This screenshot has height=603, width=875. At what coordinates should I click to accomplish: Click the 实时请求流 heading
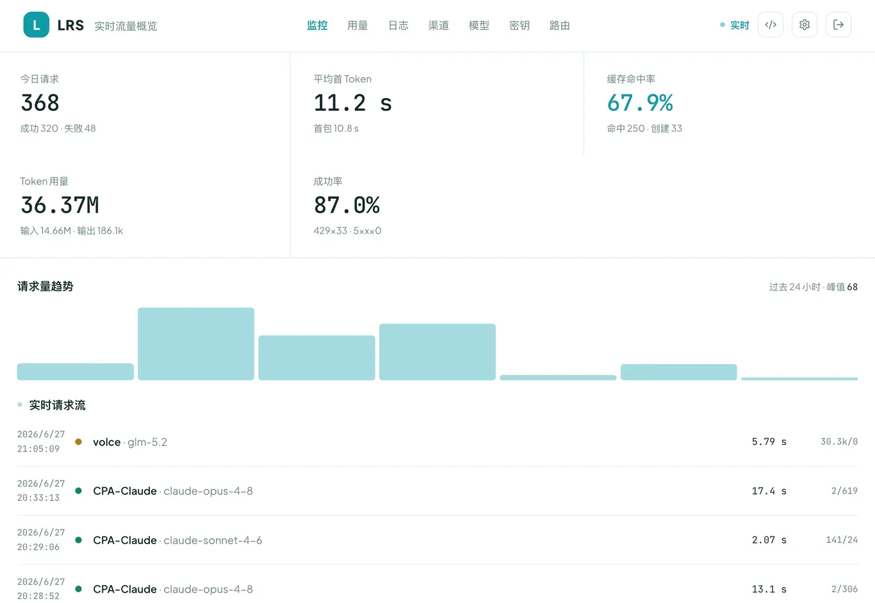point(57,405)
